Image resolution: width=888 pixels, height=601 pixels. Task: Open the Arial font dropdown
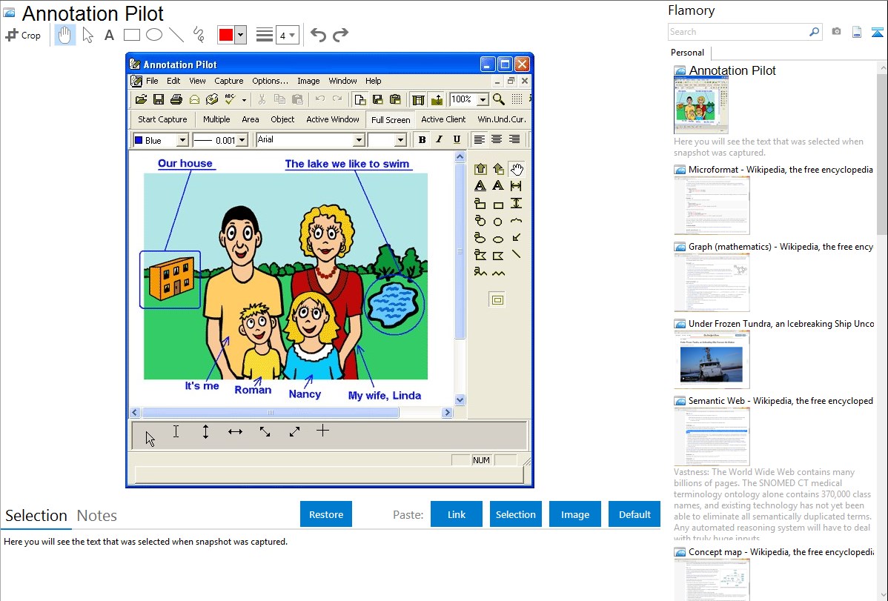point(359,140)
